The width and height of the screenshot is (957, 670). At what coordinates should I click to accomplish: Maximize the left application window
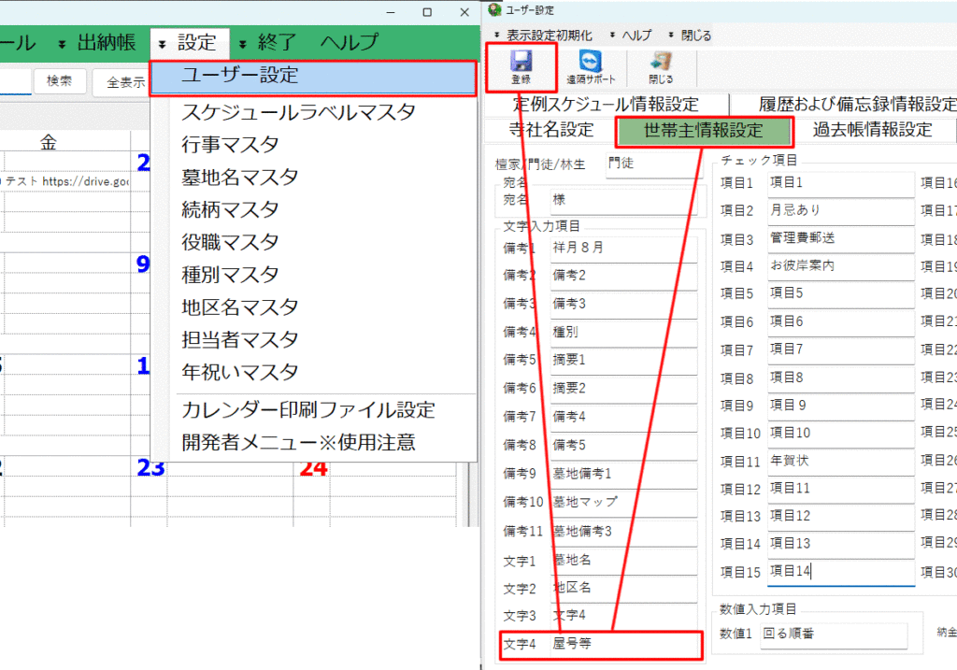point(427,12)
